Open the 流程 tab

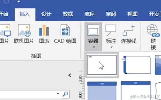[x=89, y=14]
